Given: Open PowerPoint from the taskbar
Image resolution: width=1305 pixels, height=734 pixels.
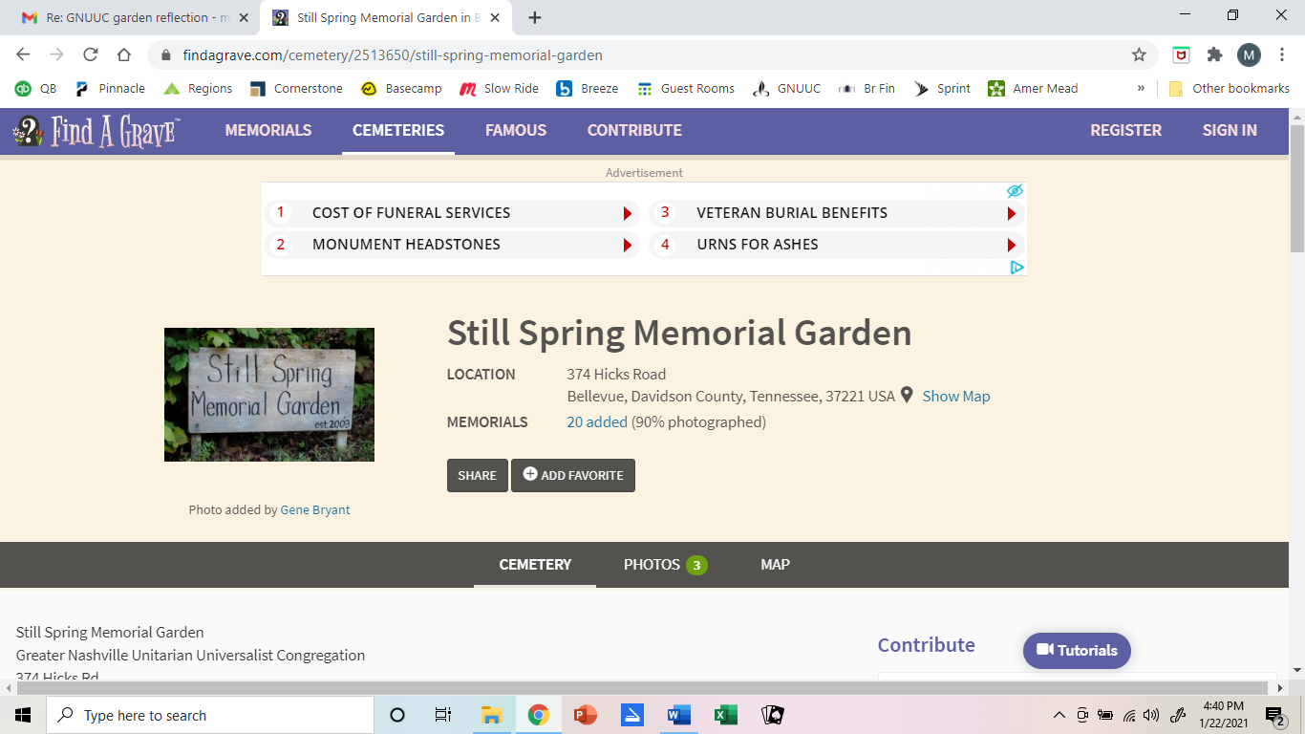Looking at the screenshot, I should 585,715.
